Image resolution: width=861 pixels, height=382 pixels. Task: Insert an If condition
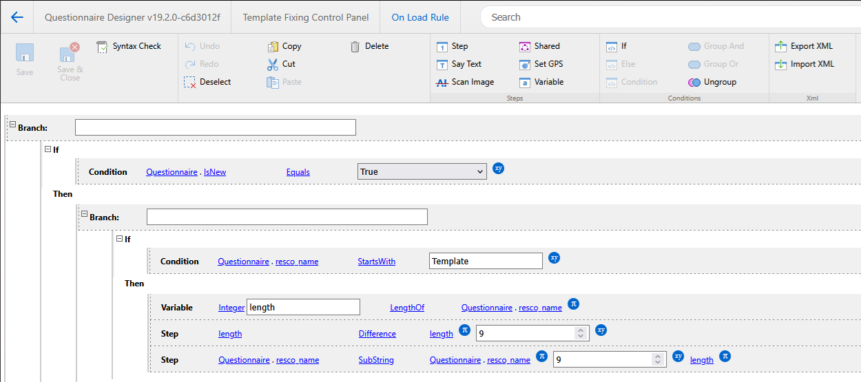(x=616, y=46)
